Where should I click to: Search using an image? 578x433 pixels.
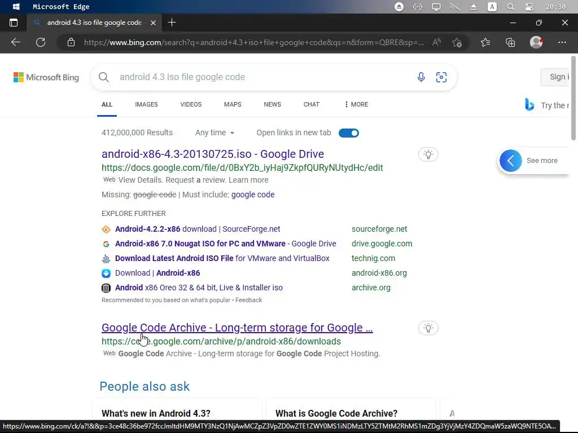(x=441, y=77)
